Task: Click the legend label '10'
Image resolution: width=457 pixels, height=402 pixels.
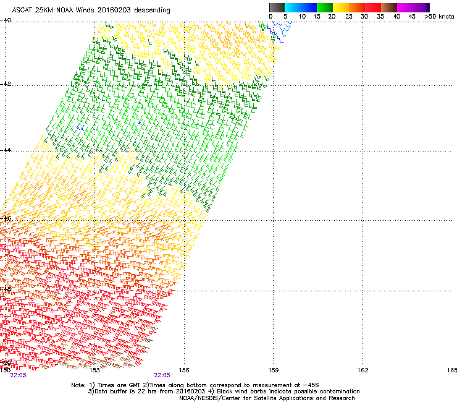Action: 302,17
